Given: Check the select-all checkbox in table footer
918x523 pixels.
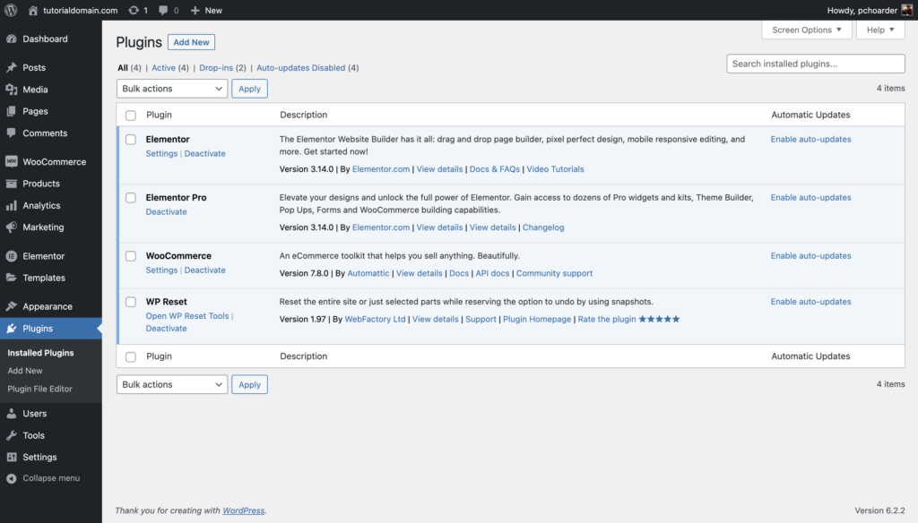Looking at the screenshot, I should tap(131, 356).
